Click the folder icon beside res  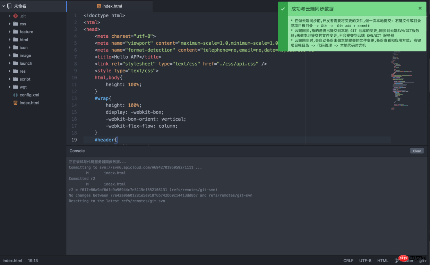coord(15,71)
